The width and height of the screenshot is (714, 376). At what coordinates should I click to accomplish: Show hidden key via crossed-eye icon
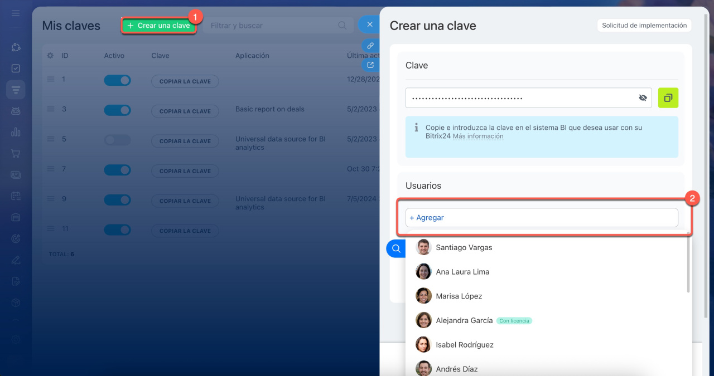(643, 98)
